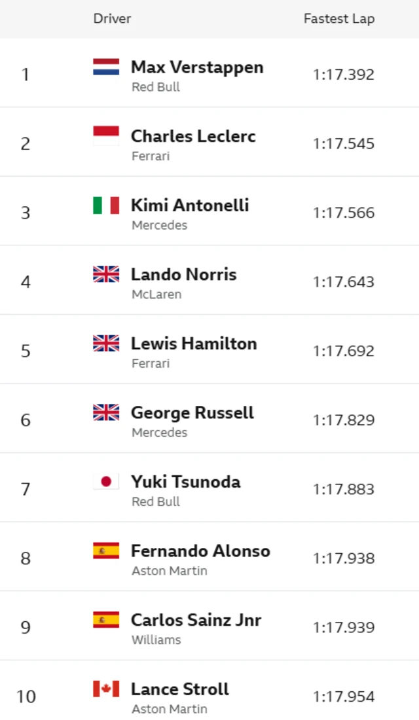419x720 pixels.
Task: Click the Spanish flag beside Carlos Sainz Jnr
Action: (x=106, y=620)
